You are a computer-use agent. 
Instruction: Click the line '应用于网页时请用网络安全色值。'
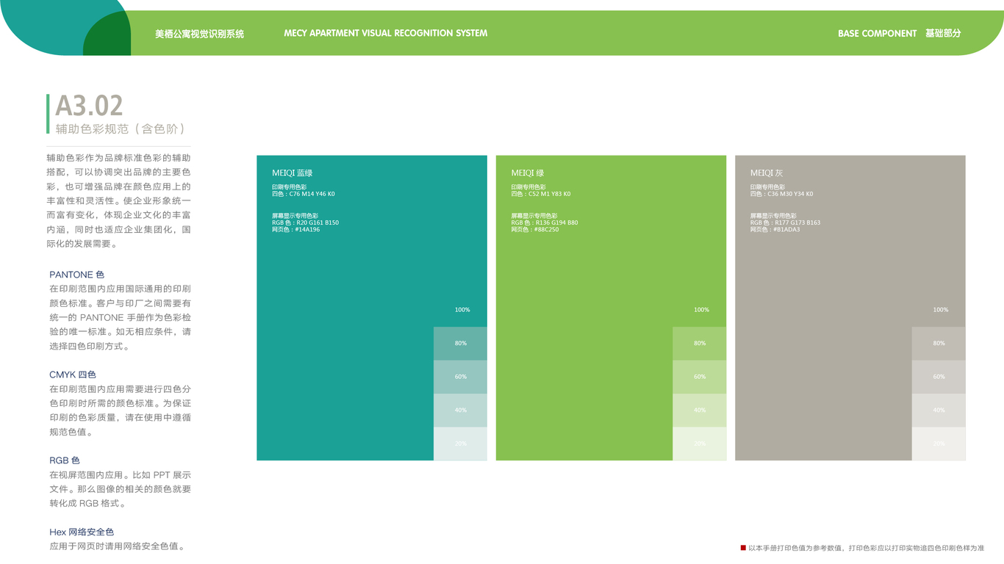pyautogui.click(x=118, y=546)
